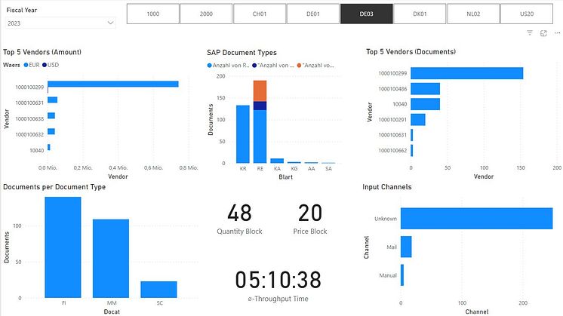The width and height of the screenshot is (563, 316).
Task: Select the SC bar in Documents per Document Type
Action: coord(158,290)
